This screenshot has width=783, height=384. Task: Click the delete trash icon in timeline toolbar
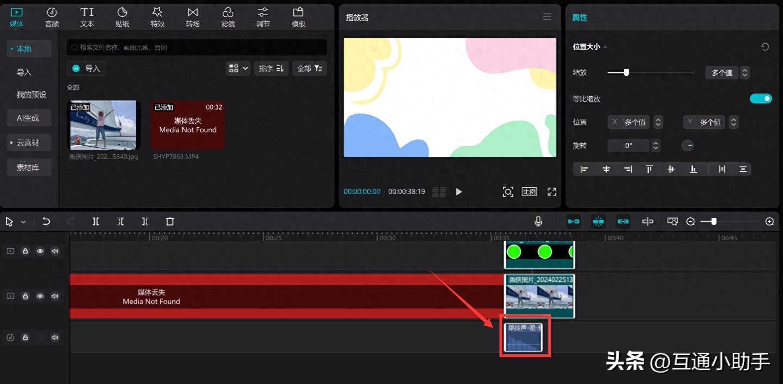tap(170, 222)
